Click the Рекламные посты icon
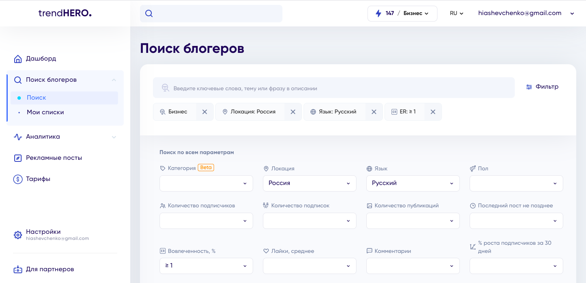The width and height of the screenshot is (586, 283). [x=17, y=158]
